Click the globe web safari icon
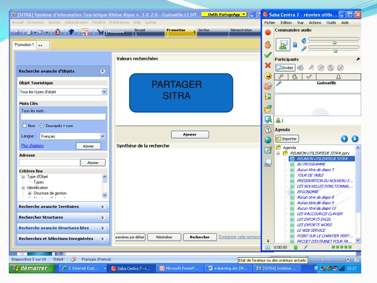Screen dimensions: 377x283 [268, 140]
